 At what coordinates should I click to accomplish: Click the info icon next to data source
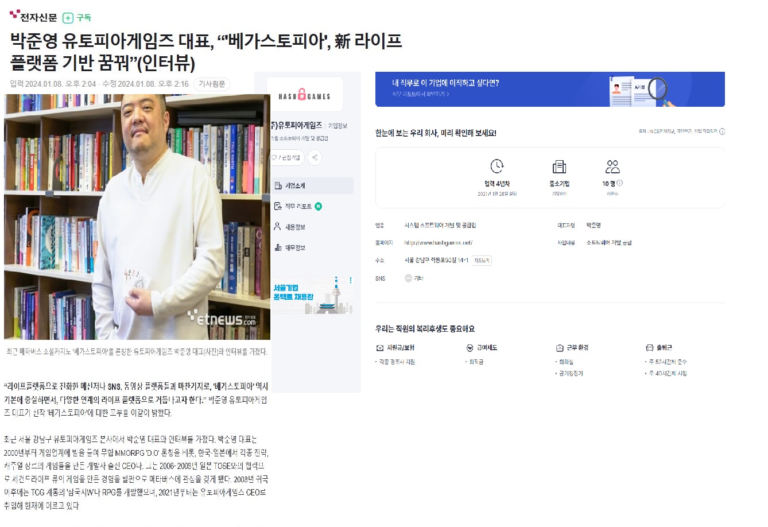[722, 131]
